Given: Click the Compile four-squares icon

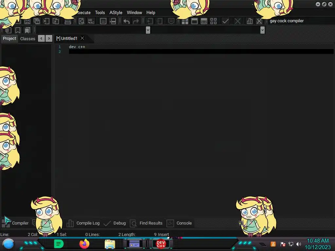Looking at the screenshot, I should tap(185, 21).
